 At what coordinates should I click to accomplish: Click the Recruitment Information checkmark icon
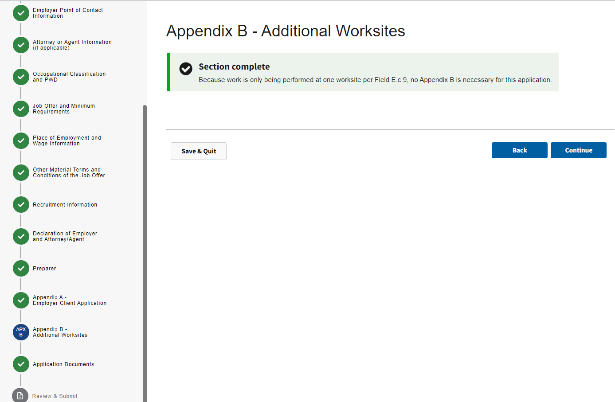pos(21,205)
